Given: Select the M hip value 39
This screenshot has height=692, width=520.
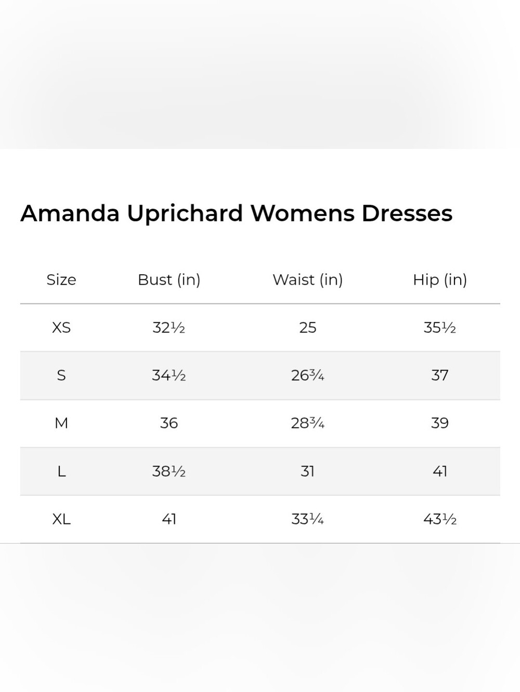Looking at the screenshot, I should [440, 423].
